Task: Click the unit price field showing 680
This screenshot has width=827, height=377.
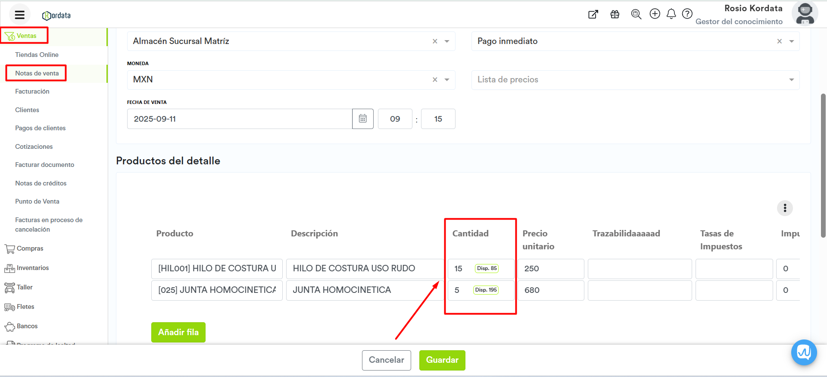Action: 550,290
